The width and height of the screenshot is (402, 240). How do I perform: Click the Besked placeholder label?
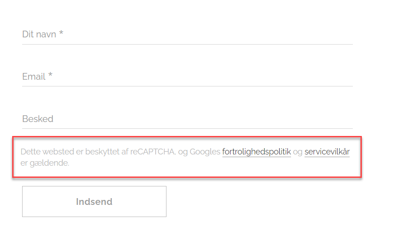click(x=38, y=119)
